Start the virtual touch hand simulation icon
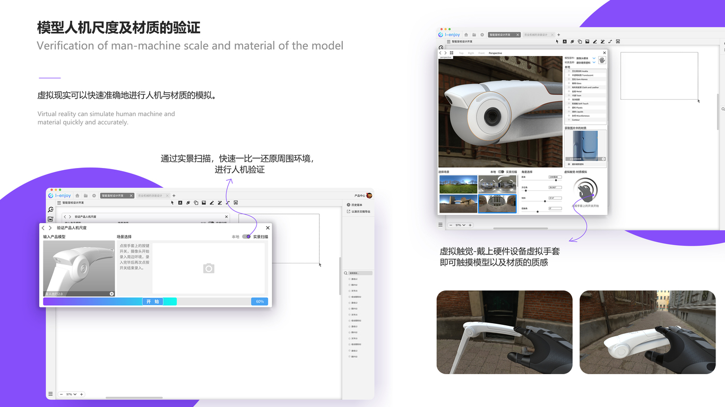The height and width of the screenshot is (407, 725). click(x=586, y=190)
